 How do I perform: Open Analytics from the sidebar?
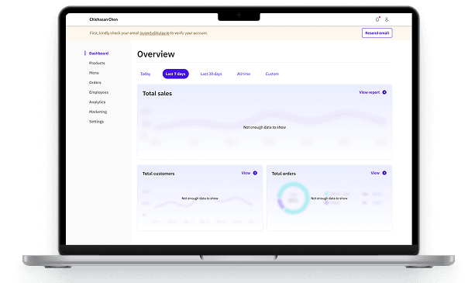click(97, 102)
